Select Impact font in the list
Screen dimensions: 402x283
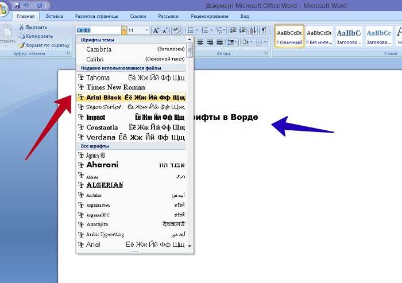point(132,117)
